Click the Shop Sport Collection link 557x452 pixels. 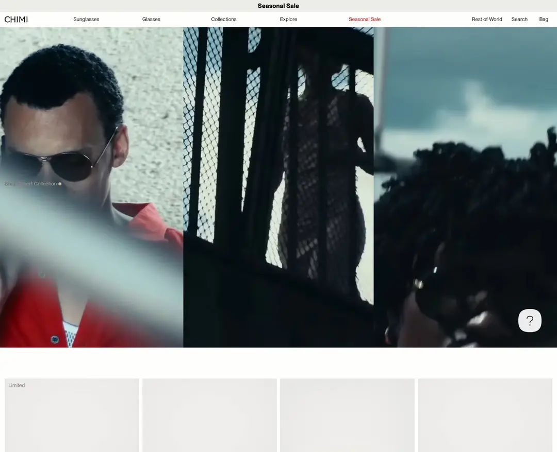click(30, 184)
